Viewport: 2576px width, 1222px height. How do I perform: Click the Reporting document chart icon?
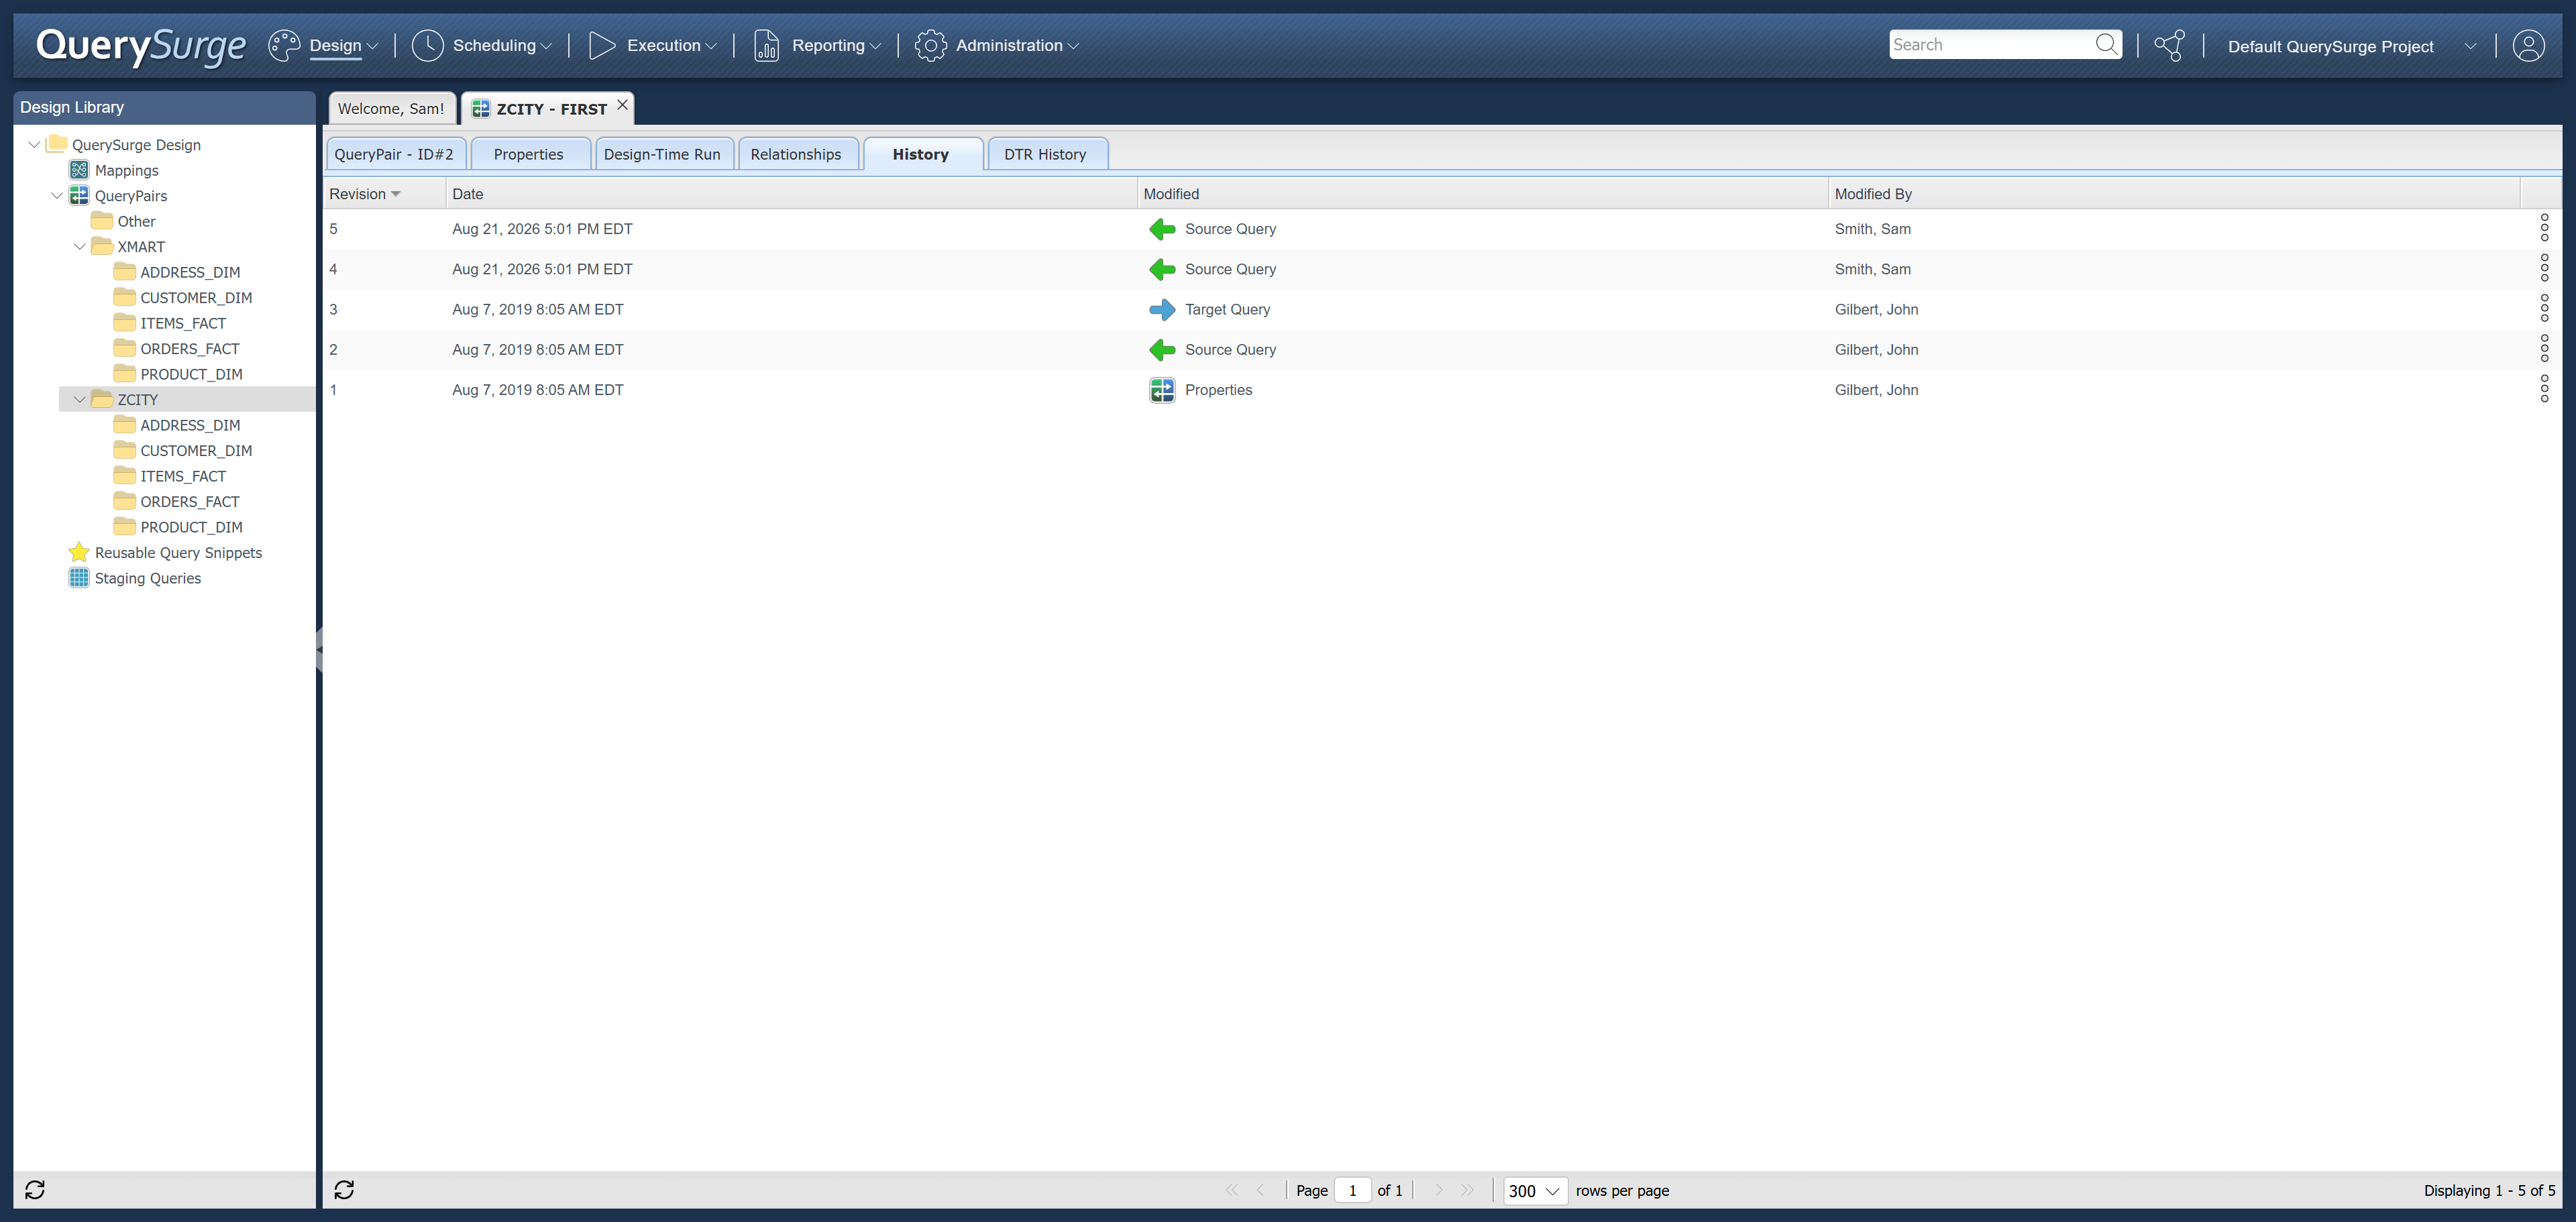tap(766, 45)
